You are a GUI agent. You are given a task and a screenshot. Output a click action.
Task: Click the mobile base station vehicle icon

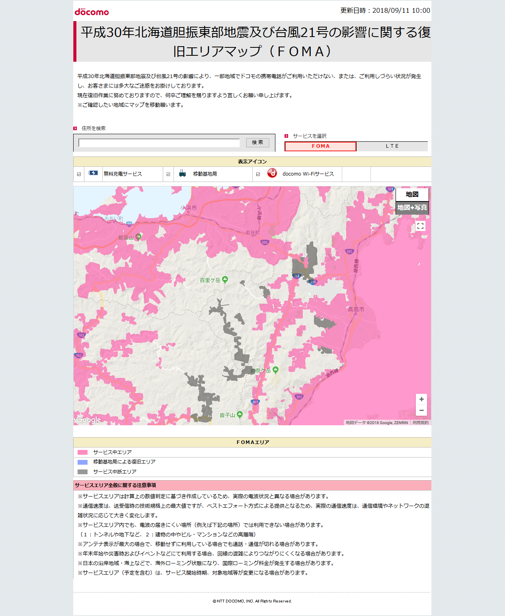183,173
